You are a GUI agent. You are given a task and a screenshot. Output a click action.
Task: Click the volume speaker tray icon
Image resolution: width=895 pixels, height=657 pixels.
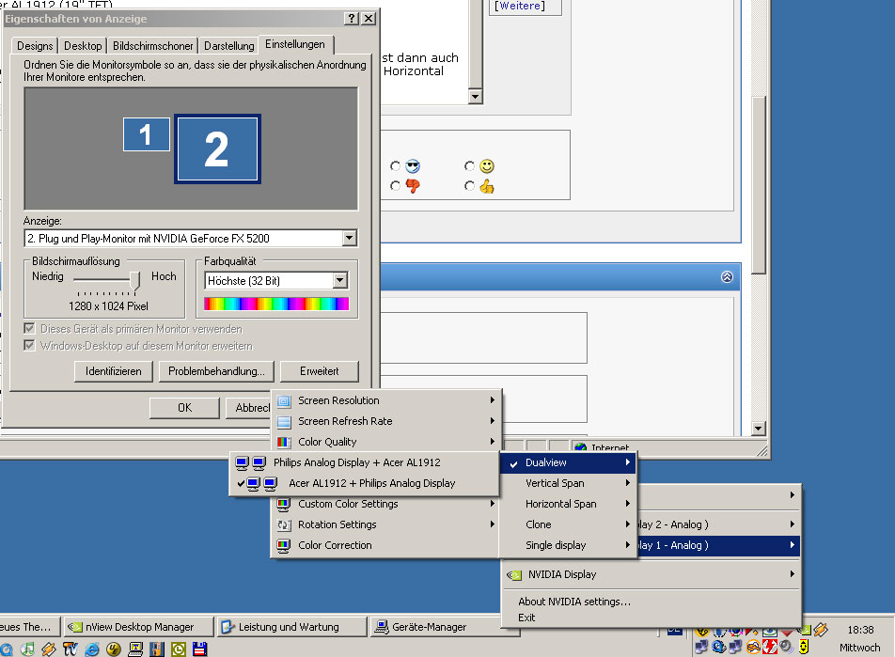[x=787, y=647]
